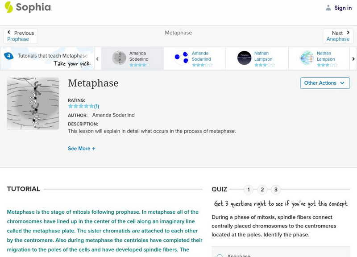Open the Metaphase chromosome main thumbnail
The width and height of the screenshot is (357, 257).
pos(33,104)
